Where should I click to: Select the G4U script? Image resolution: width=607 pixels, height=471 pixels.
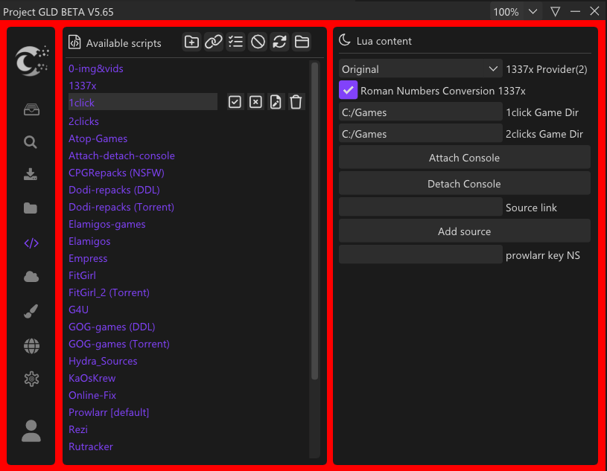79,310
